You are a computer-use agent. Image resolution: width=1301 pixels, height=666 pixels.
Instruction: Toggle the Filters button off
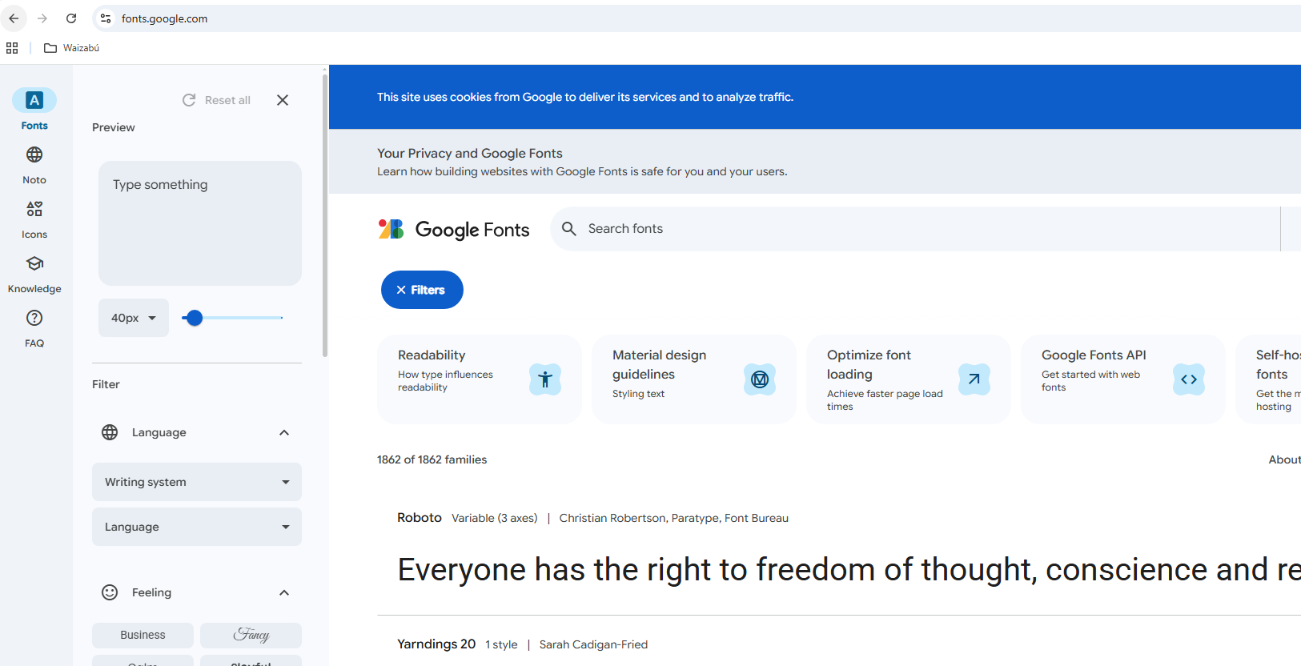(422, 290)
